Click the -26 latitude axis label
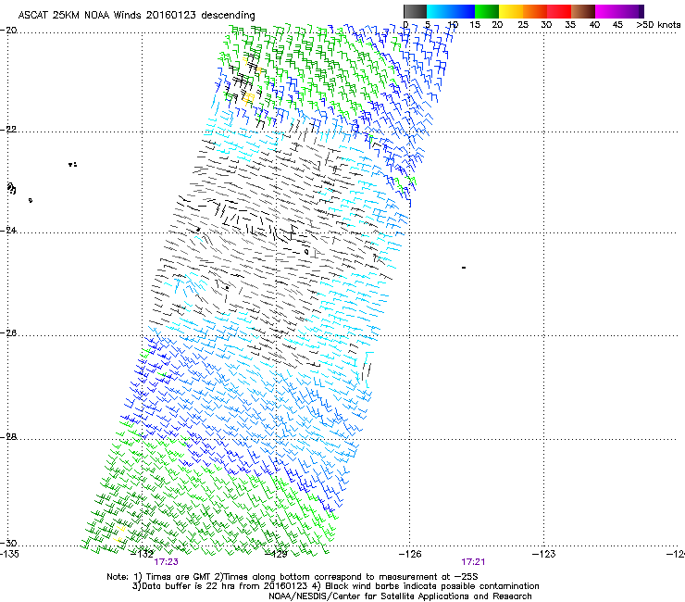The image size is (685, 602). 8,333
